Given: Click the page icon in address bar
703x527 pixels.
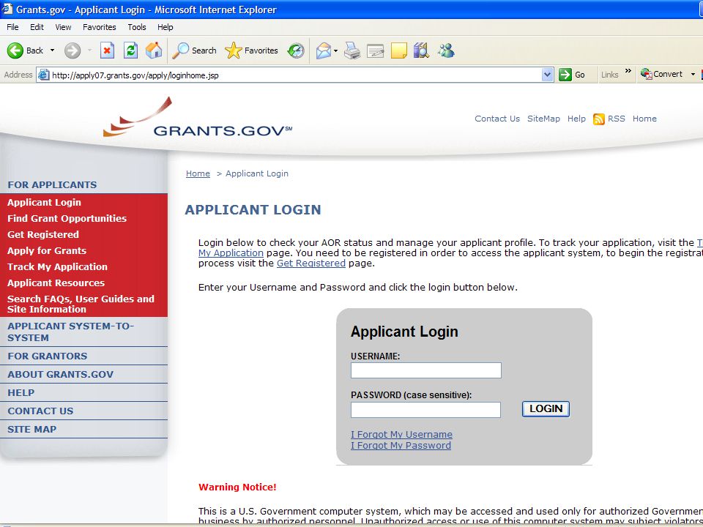Looking at the screenshot, I should click(43, 75).
